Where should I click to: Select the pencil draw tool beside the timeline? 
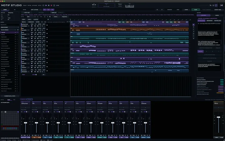click(x=193, y=29)
